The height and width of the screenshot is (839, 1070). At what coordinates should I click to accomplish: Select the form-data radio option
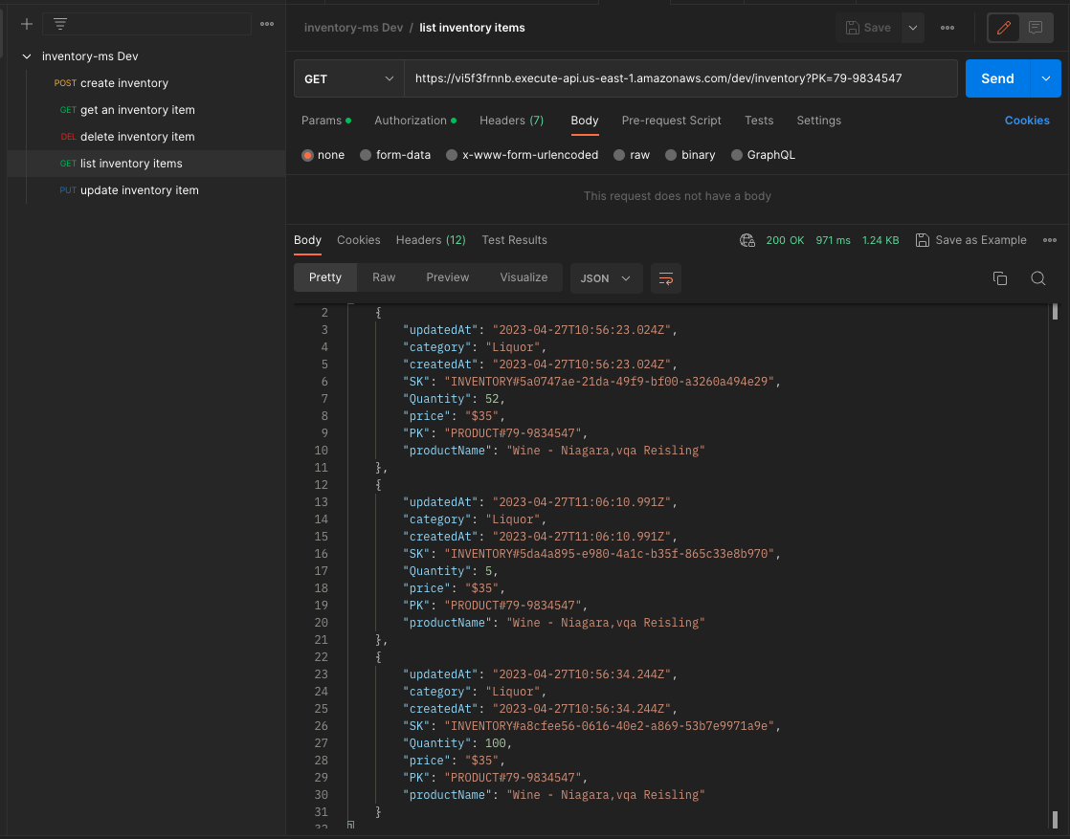coord(366,155)
